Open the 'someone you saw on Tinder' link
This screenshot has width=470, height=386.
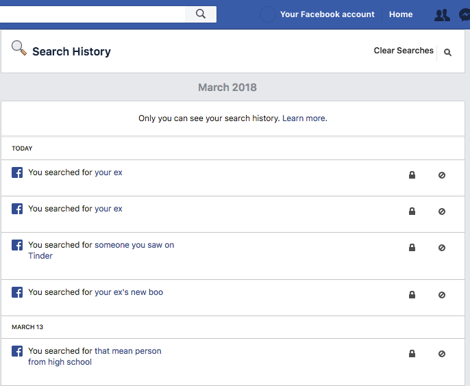pyautogui.click(x=101, y=250)
